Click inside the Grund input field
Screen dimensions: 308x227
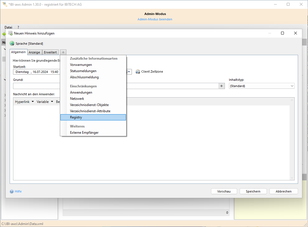click(36, 86)
